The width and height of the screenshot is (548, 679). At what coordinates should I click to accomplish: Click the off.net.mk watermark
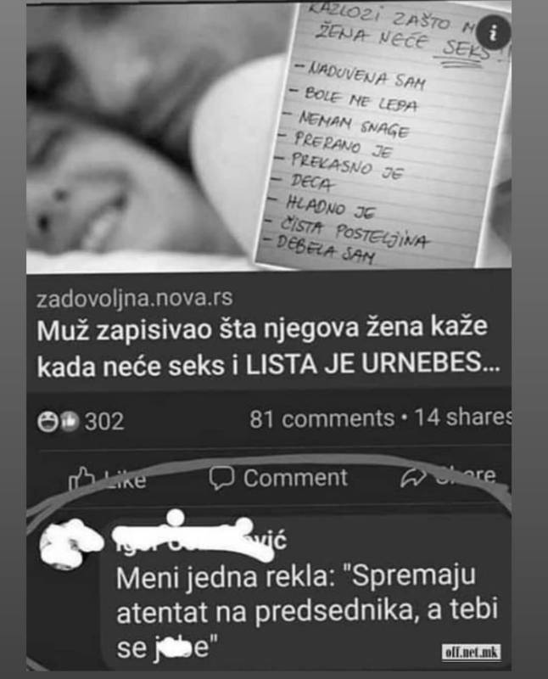pyautogui.click(x=472, y=652)
